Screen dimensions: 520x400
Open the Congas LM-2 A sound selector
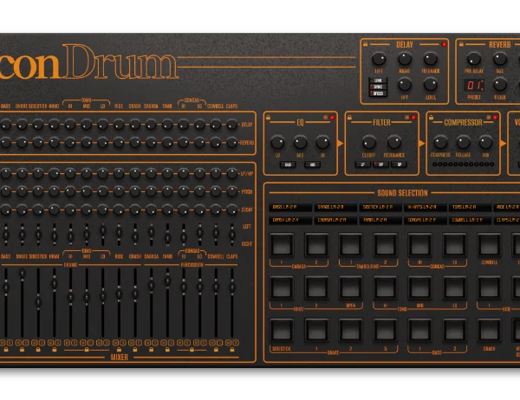coord(426,220)
